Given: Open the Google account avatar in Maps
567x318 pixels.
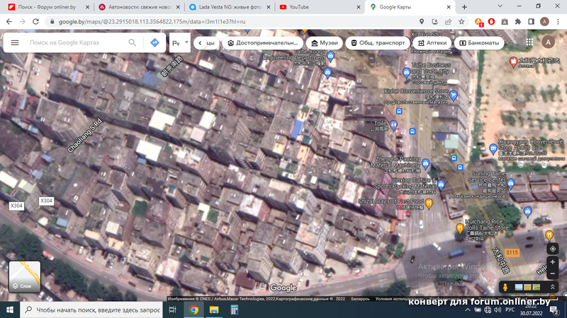Looking at the screenshot, I should [x=548, y=42].
